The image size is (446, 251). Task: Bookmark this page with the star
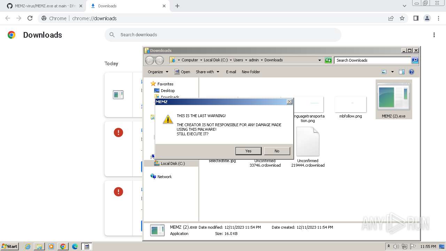click(402, 18)
